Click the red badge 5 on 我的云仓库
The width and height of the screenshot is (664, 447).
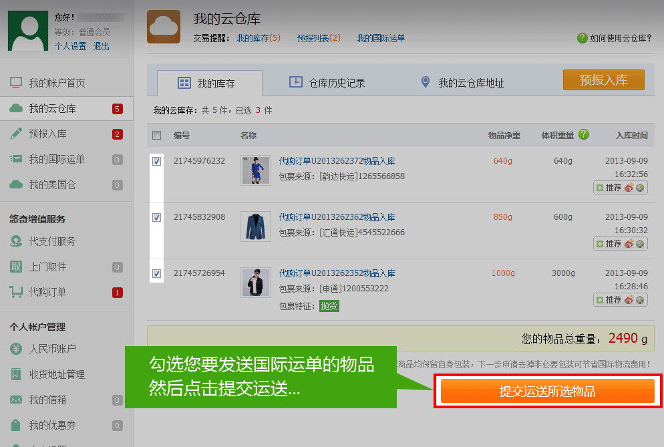pyautogui.click(x=118, y=109)
